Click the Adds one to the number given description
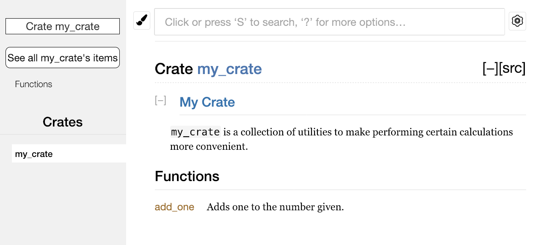The image size is (535, 245). [x=275, y=207]
